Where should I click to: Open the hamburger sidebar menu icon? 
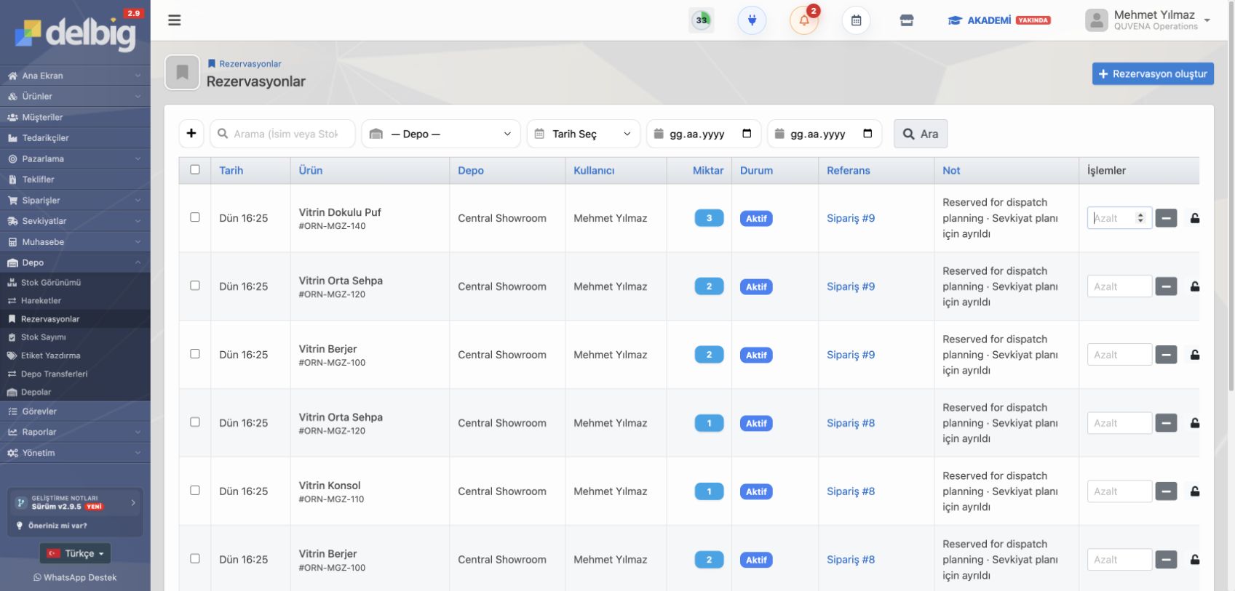tap(174, 20)
